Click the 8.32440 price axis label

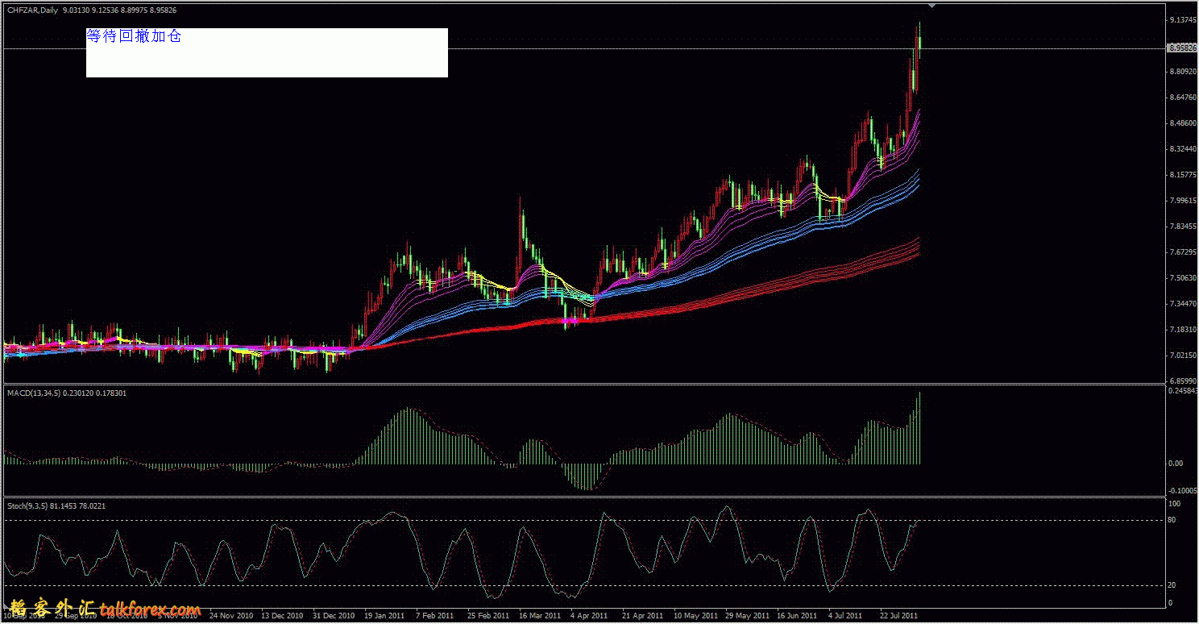click(x=1183, y=149)
